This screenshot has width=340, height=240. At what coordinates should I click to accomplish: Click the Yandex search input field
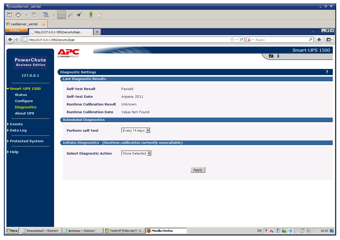pyautogui.click(x=281, y=40)
